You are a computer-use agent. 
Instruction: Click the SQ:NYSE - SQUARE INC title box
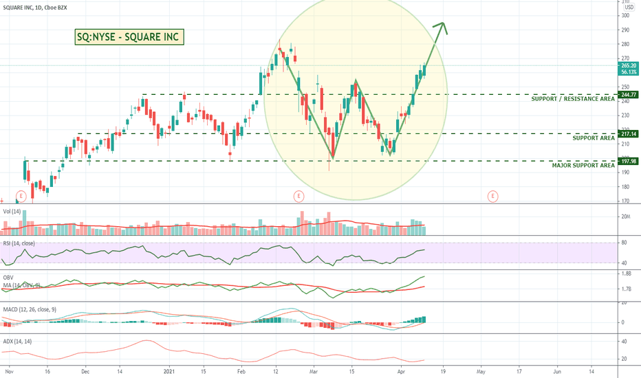pyautogui.click(x=129, y=37)
